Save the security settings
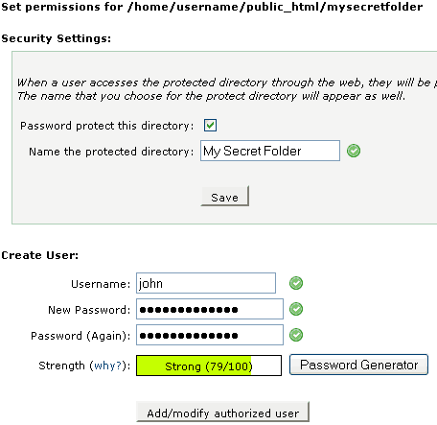 (224, 196)
